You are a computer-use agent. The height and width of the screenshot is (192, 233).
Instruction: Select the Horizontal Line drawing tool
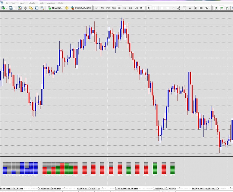[168, 8]
